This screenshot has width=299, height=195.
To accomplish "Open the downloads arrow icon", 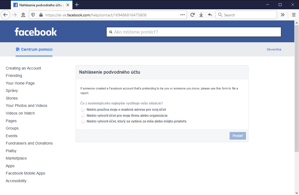I will (201, 15).
